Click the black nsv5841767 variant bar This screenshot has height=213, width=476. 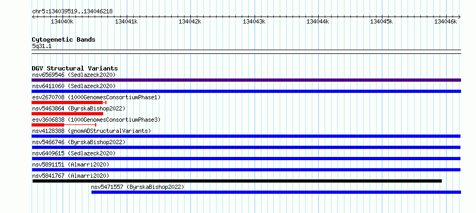coord(237,181)
